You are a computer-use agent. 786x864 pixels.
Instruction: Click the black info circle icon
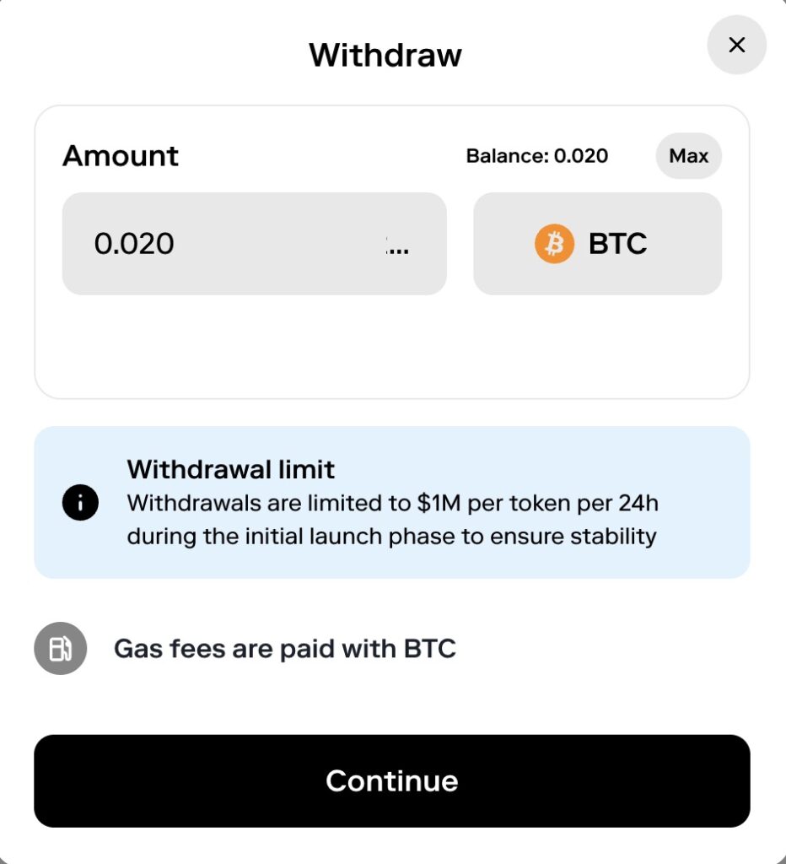pyautogui.click(x=80, y=503)
